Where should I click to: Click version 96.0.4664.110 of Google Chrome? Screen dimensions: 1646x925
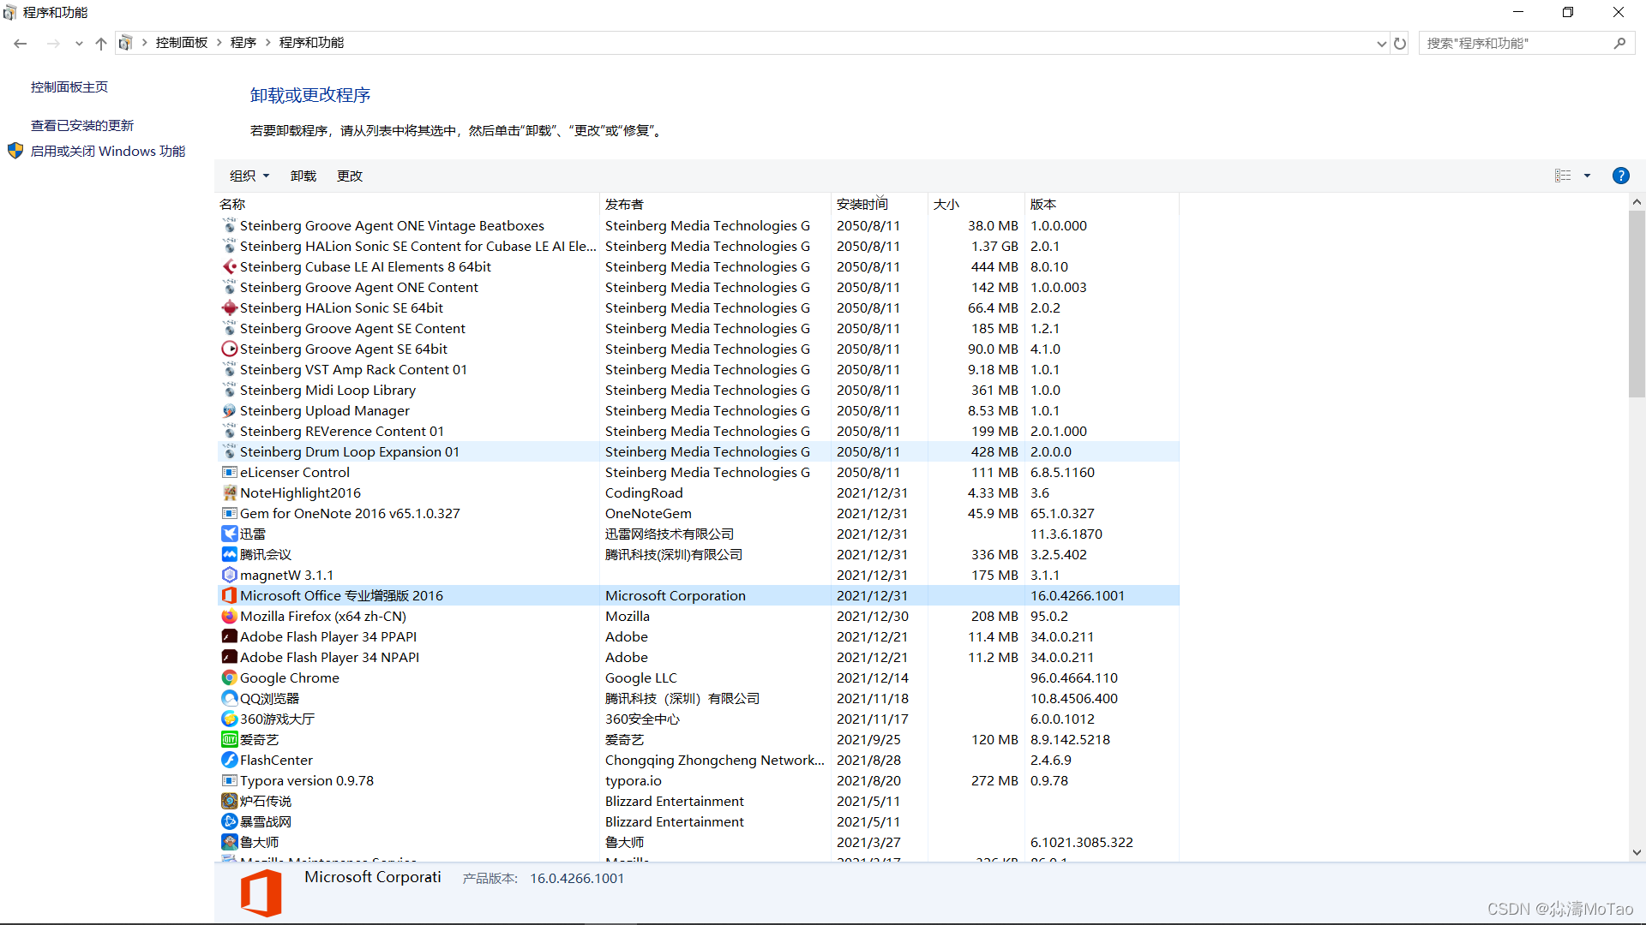point(1073,677)
